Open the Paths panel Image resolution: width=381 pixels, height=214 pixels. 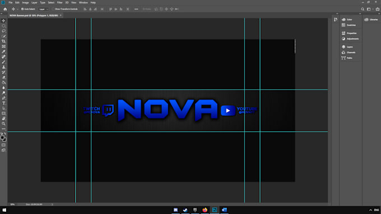(347, 58)
